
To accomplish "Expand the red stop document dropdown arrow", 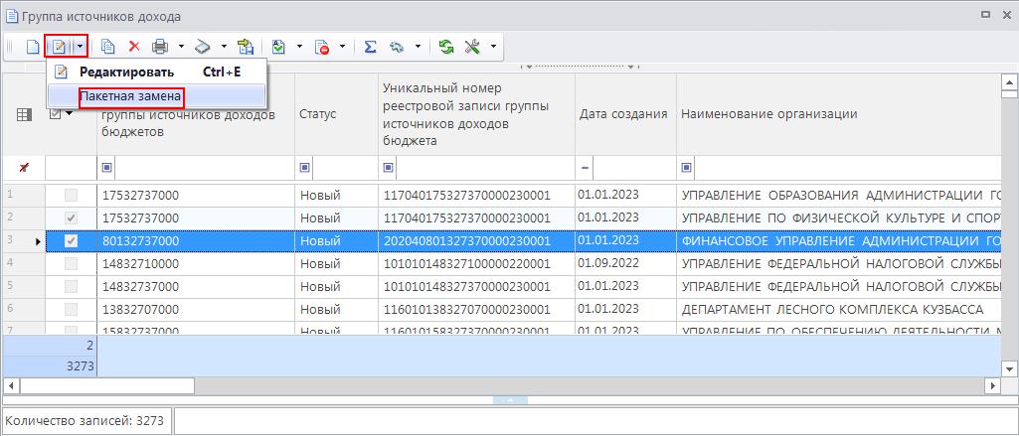I will click(x=342, y=47).
